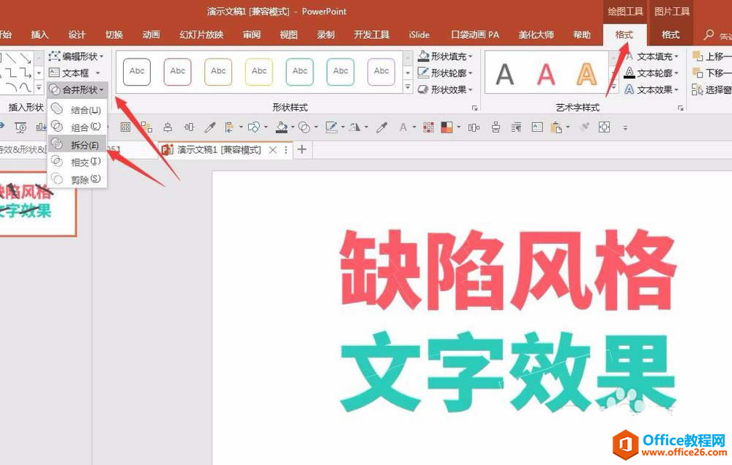
Task: Open the 合并形状 dropdown
Action: [77, 89]
